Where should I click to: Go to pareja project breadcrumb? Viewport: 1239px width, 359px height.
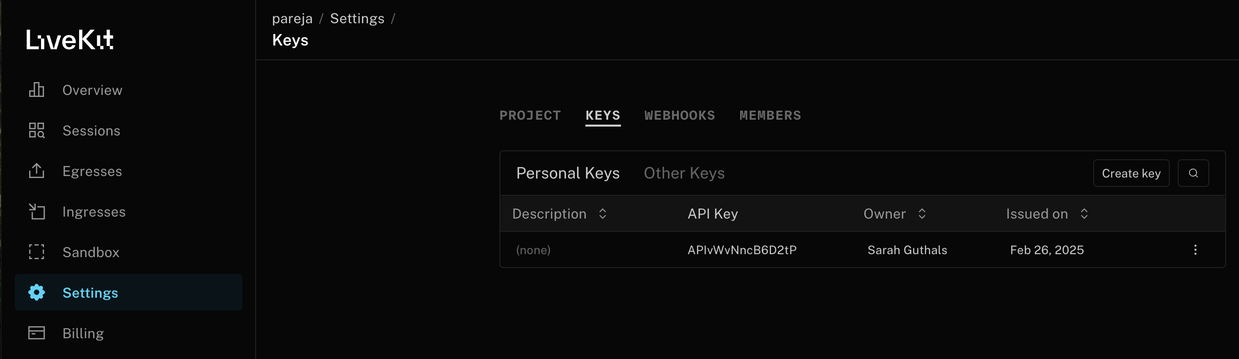click(x=292, y=19)
